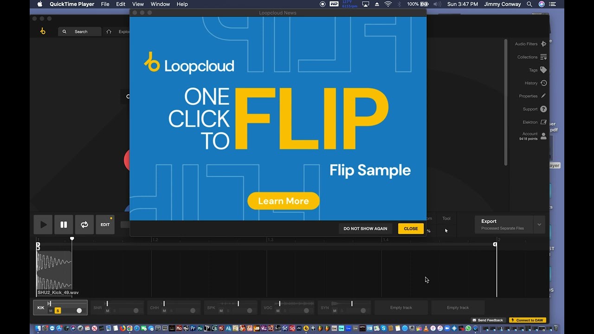Image resolution: width=594 pixels, height=334 pixels.
Task: Click the Loopcloud logo in the top bar
Action: 43,32
